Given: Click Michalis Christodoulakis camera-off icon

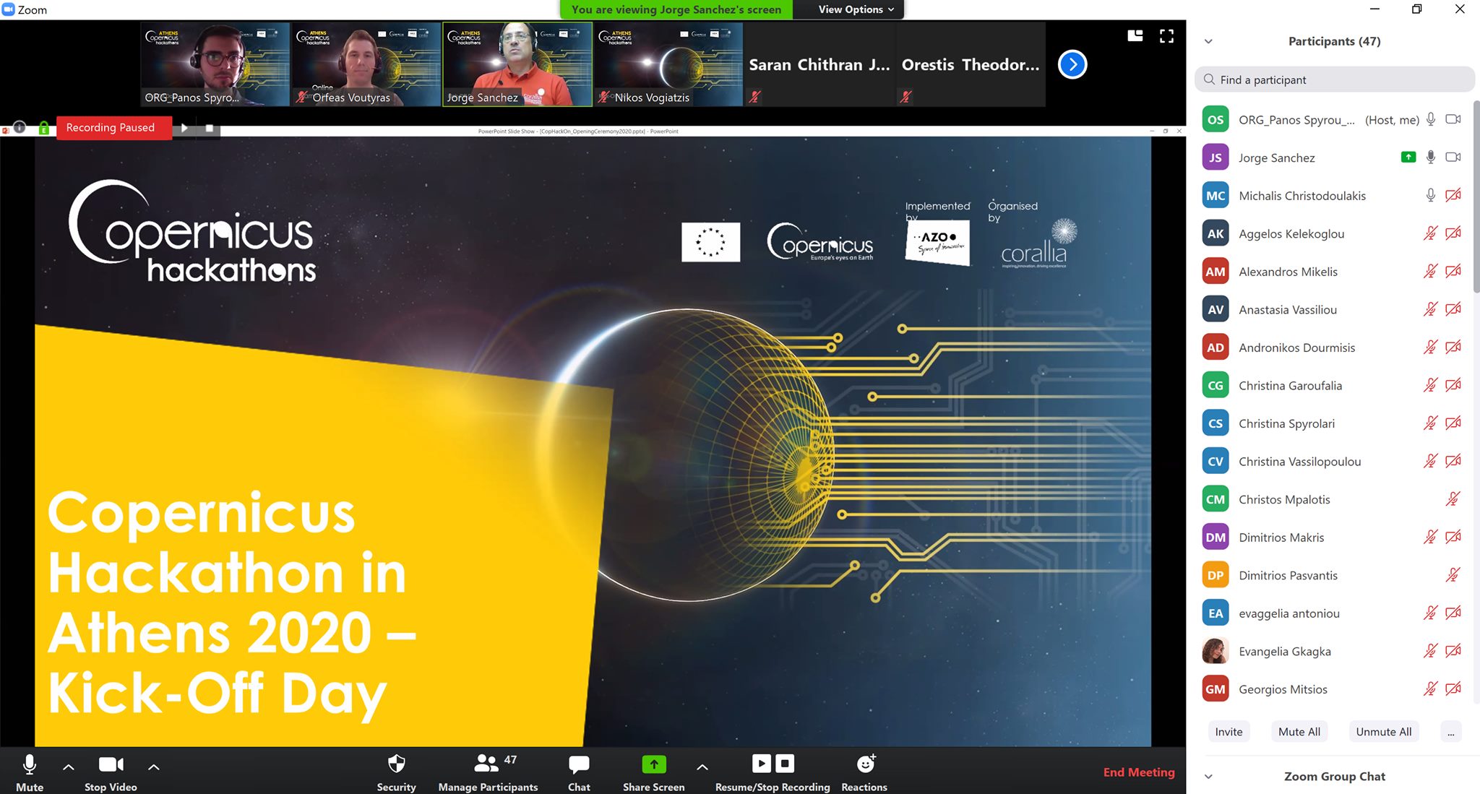Looking at the screenshot, I should click(1453, 195).
